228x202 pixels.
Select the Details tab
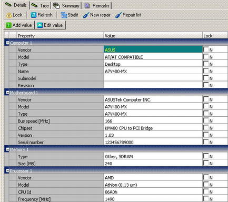[16, 5]
